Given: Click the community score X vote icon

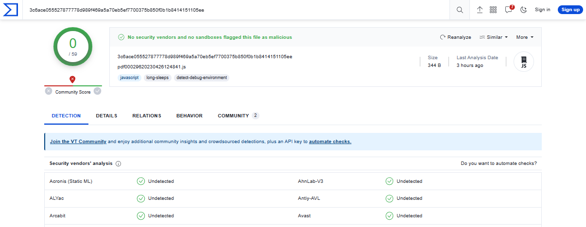Looking at the screenshot, I should pyautogui.click(x=49, y=91).
